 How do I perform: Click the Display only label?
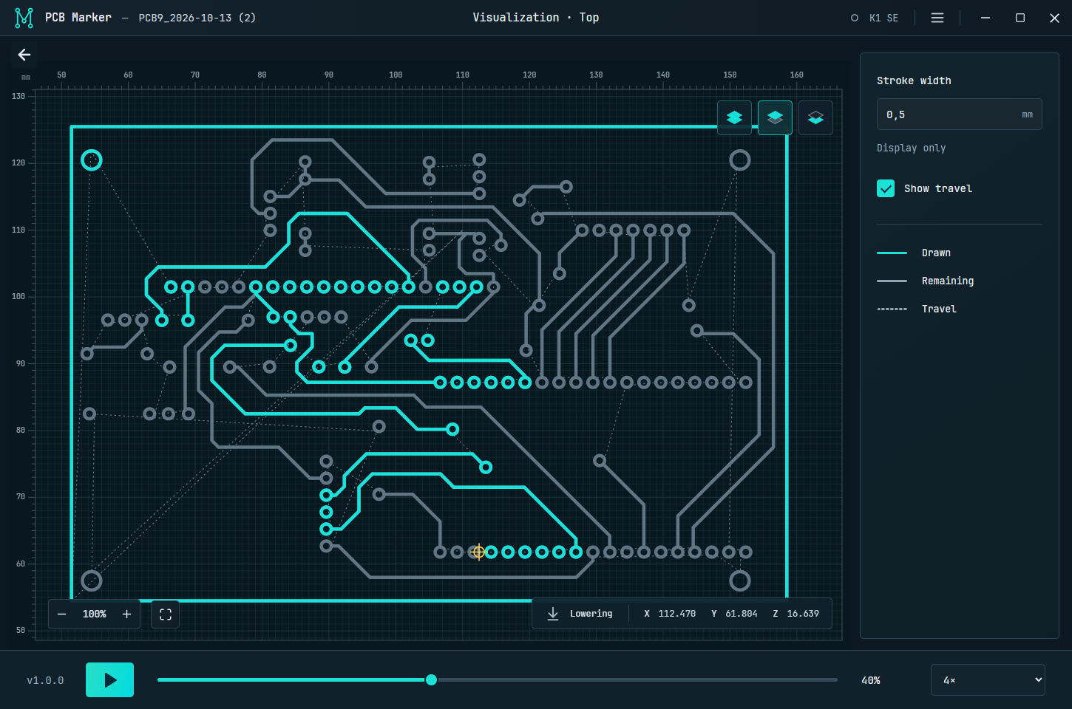(x=911, y=148)
